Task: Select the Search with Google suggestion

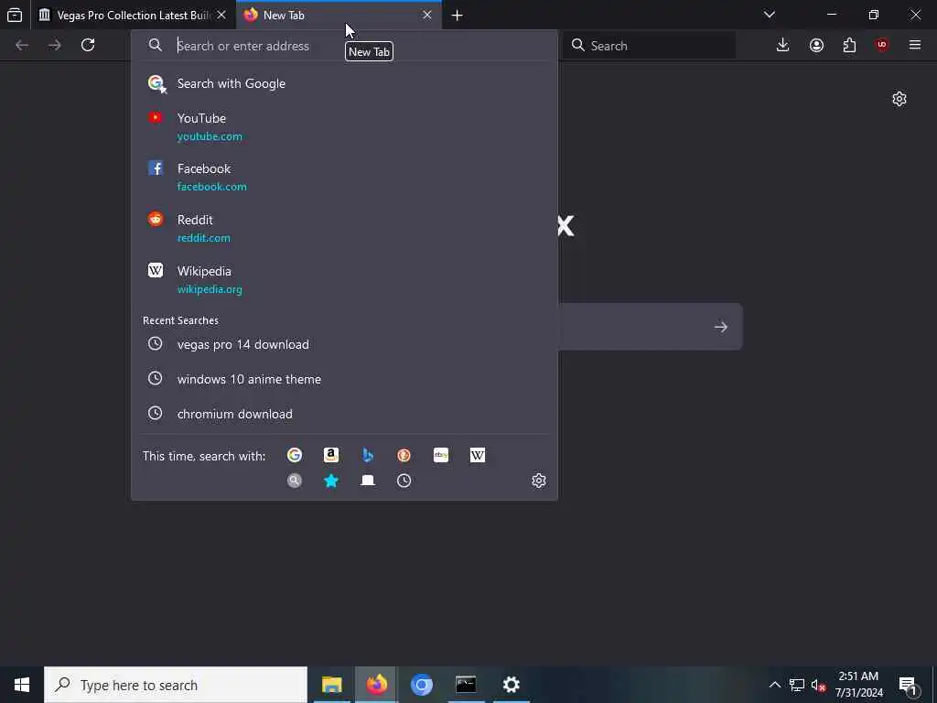Action: click(344, 83)
